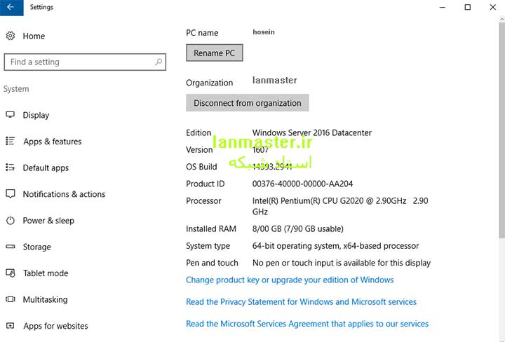Go to Home label in sidebar
This screenshot has width=505, height=342.
point(34,36)
